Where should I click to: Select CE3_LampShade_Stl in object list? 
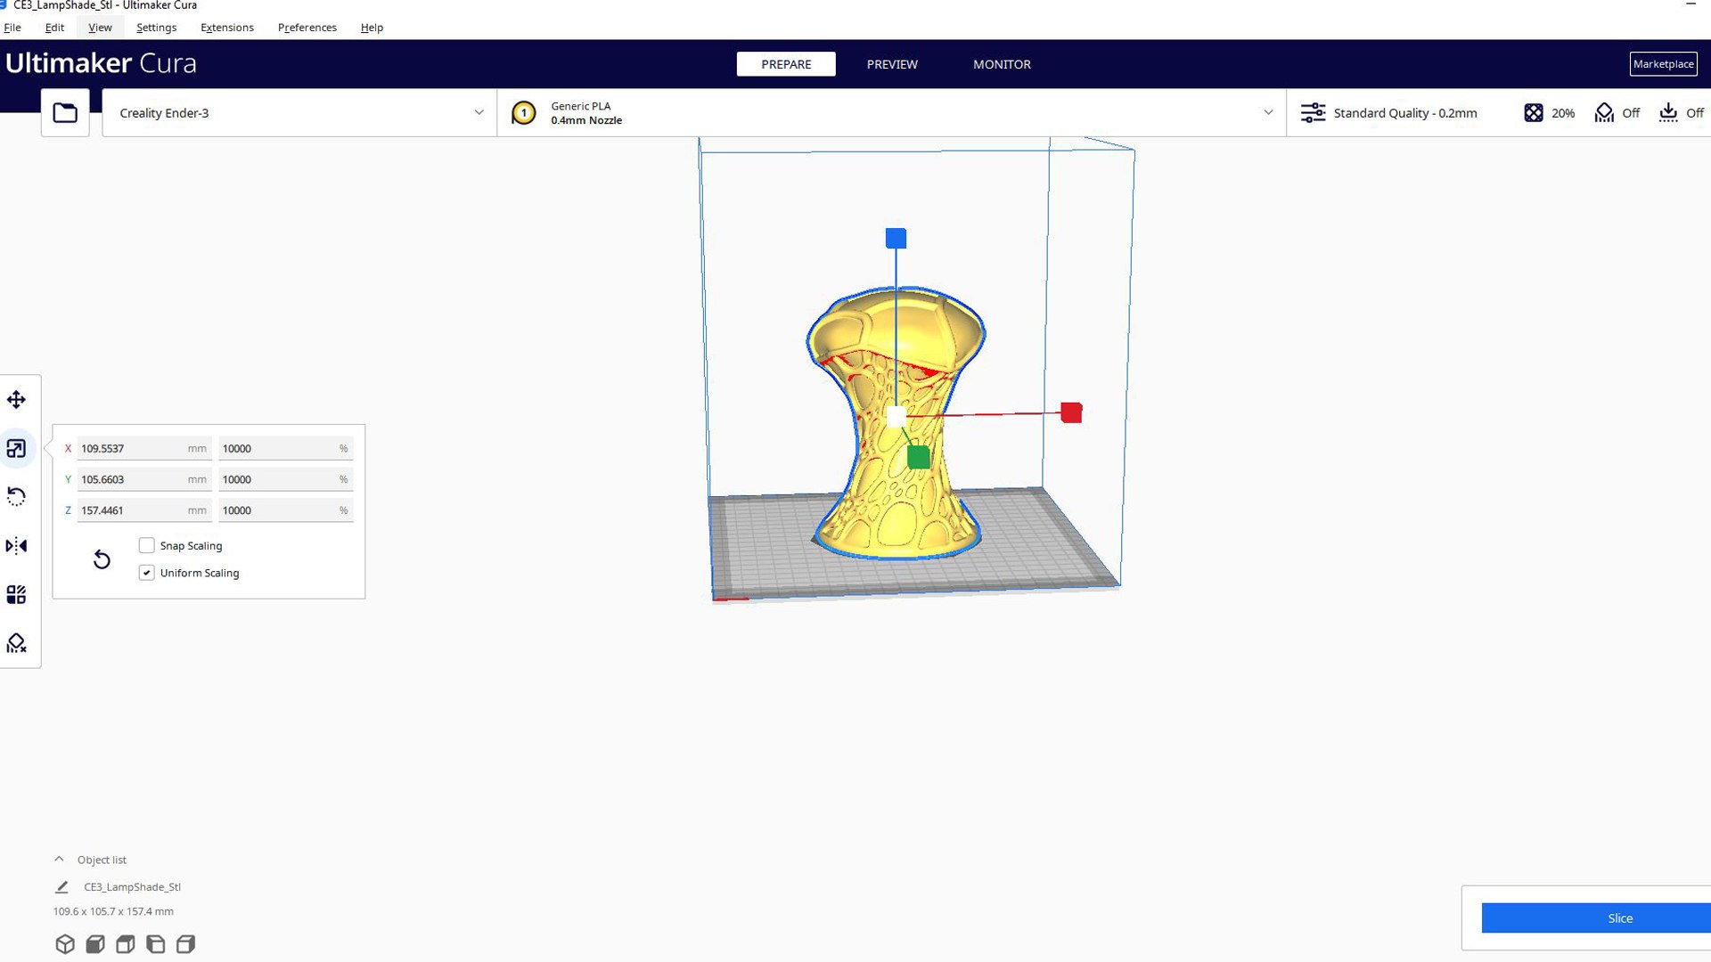tap(132, 887)
